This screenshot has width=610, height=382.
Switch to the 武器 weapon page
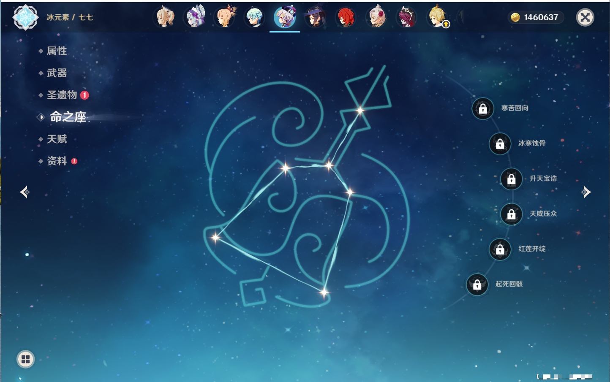(57, 73)
